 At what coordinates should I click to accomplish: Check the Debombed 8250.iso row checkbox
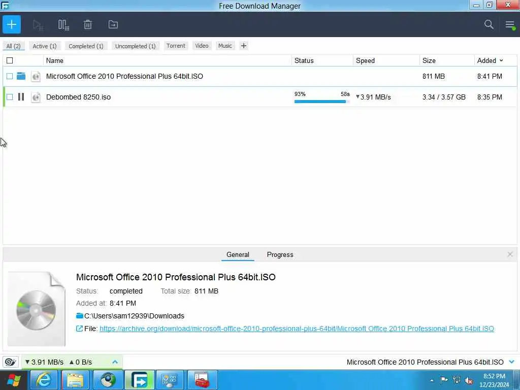click(x=10, y=97)
